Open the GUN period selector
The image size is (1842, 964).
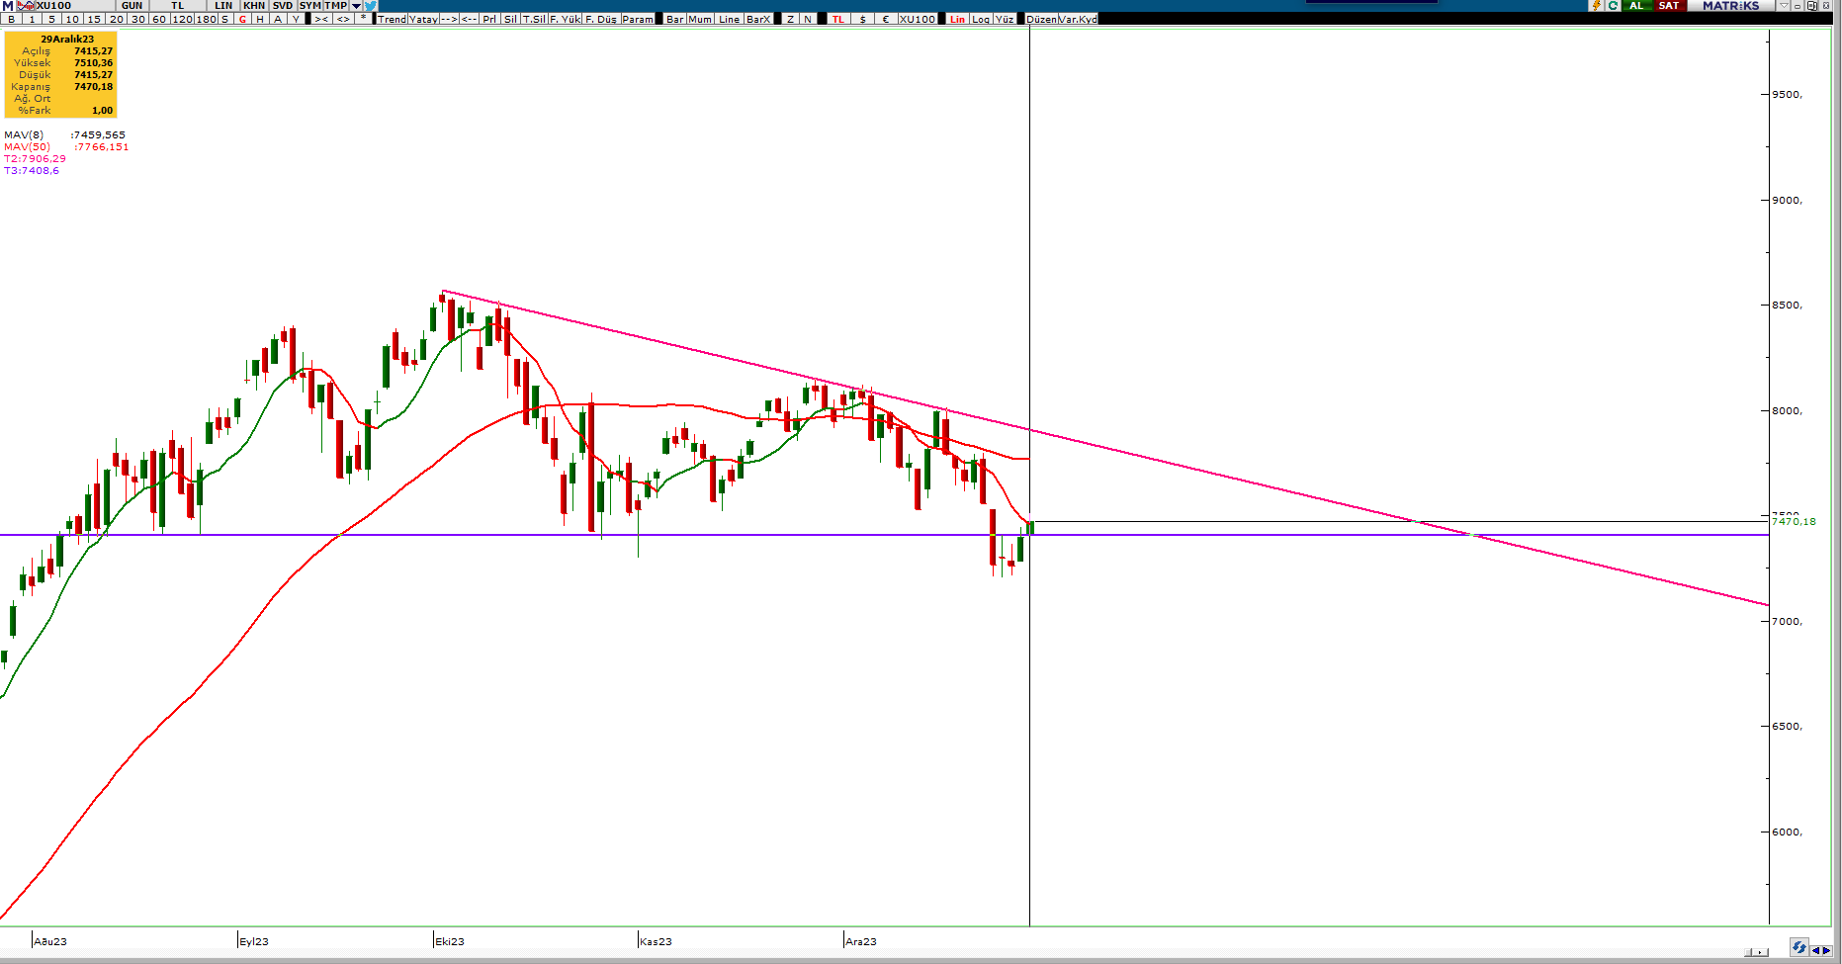click(x=132, y=6)
